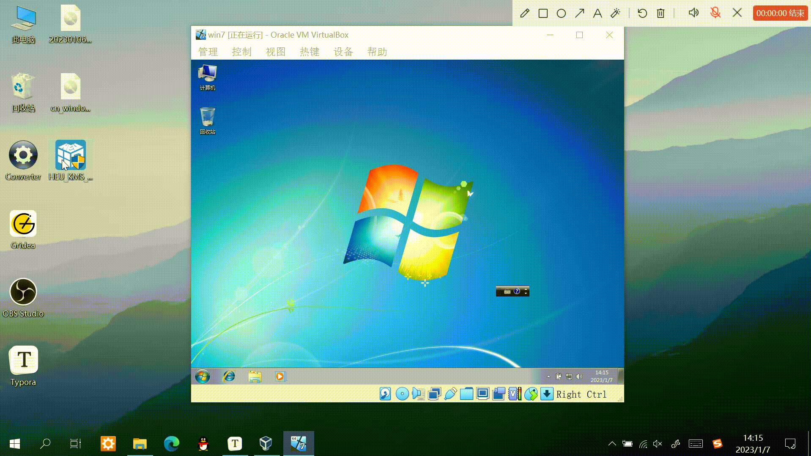This screenshot has width=811, height=456.
Task: Launch Internet Explorer from Win7 taskbar
Action: click(x=229, y=376)
